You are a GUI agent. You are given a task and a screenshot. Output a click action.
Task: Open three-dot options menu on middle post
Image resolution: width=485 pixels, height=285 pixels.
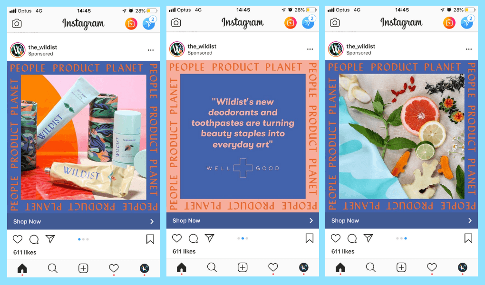[310, 49]
